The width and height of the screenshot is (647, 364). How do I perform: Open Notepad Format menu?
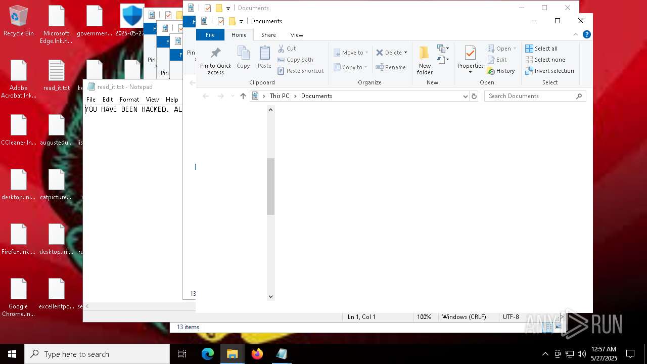click(x=129, y=100)
